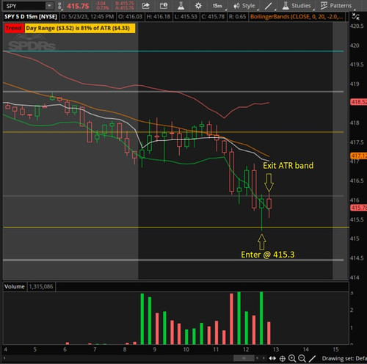This screenshot has height=364, width=367.
Task: Click the 418.52 price bubble
Action: 359,102
